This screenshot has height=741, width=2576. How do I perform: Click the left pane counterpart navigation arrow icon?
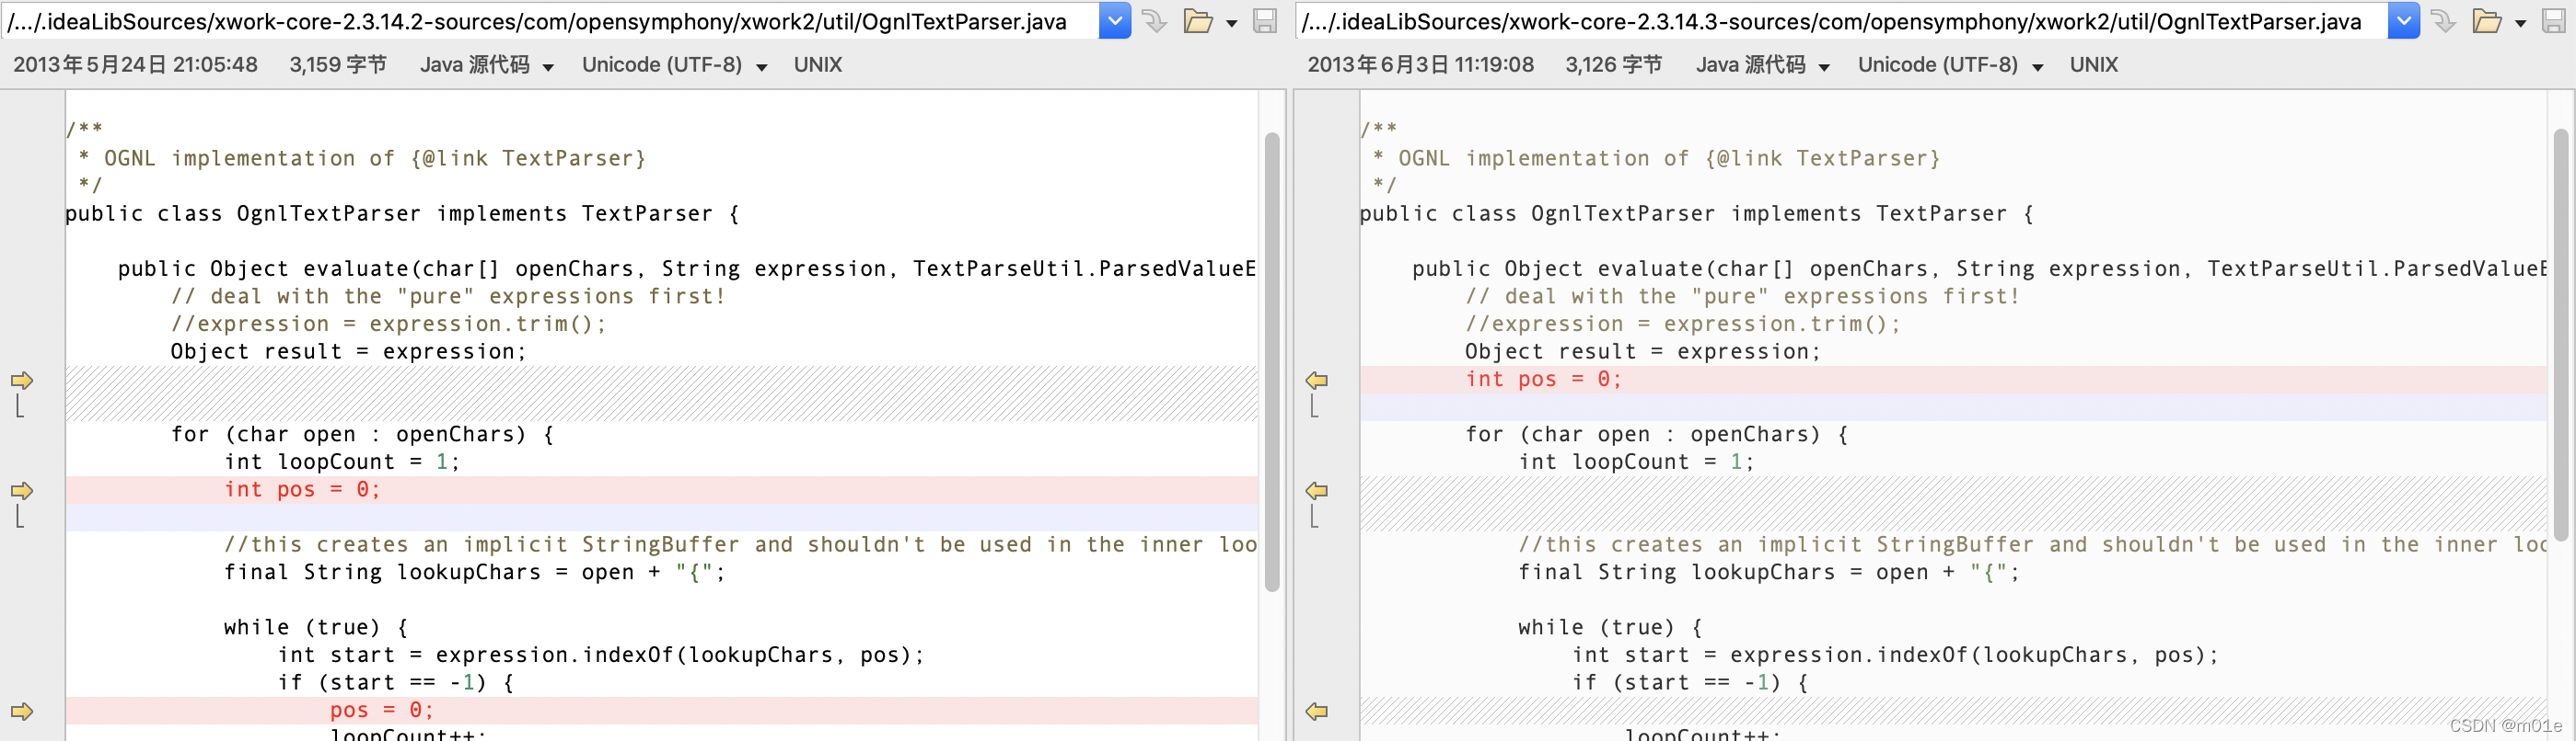pyautogui.click(x=1155, y=21)
